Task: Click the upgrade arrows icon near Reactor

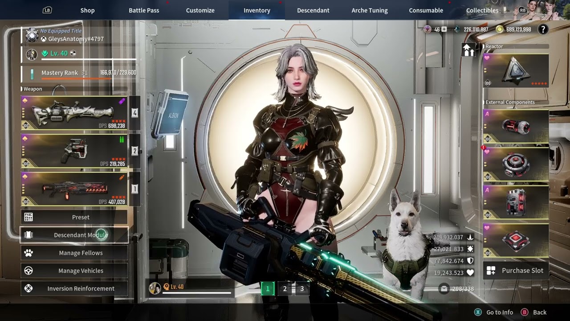Action: pyautogui.click(x=468, y=50)
